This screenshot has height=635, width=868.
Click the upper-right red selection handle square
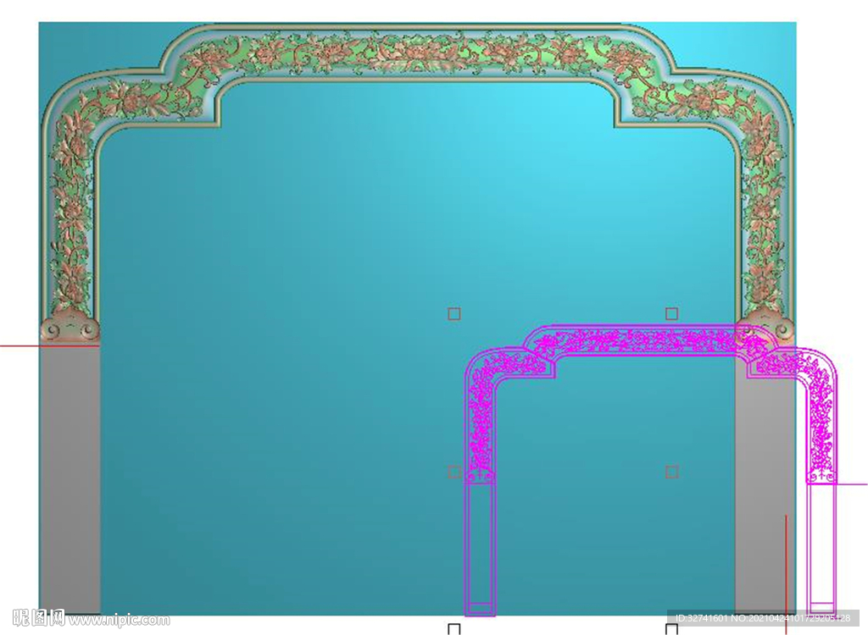click(x=671, y=314)
